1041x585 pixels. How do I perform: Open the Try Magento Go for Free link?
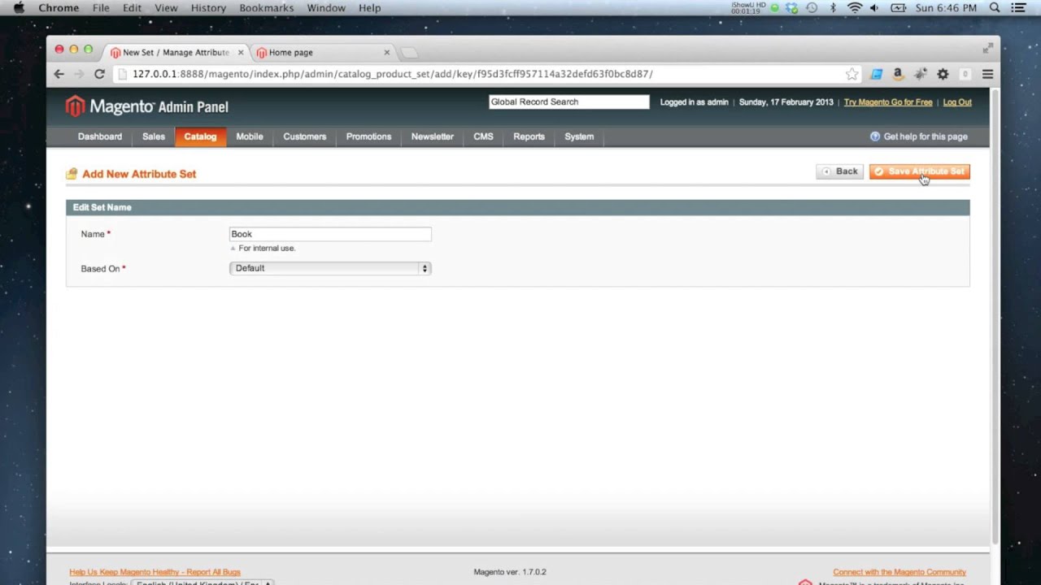coord(888,102)
